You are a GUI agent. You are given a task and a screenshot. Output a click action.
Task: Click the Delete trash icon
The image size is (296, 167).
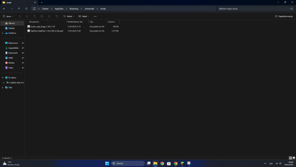click(x=57, y=16)
